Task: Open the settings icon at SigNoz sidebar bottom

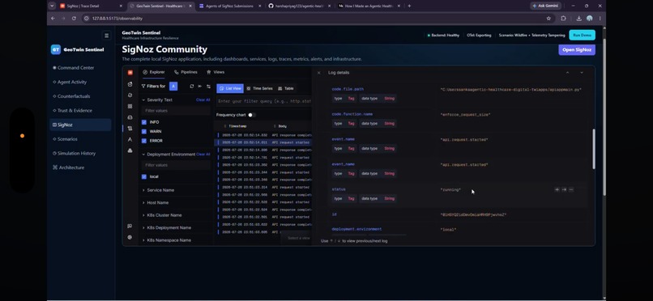Action: pyautogui.click(x=130, y=237)
